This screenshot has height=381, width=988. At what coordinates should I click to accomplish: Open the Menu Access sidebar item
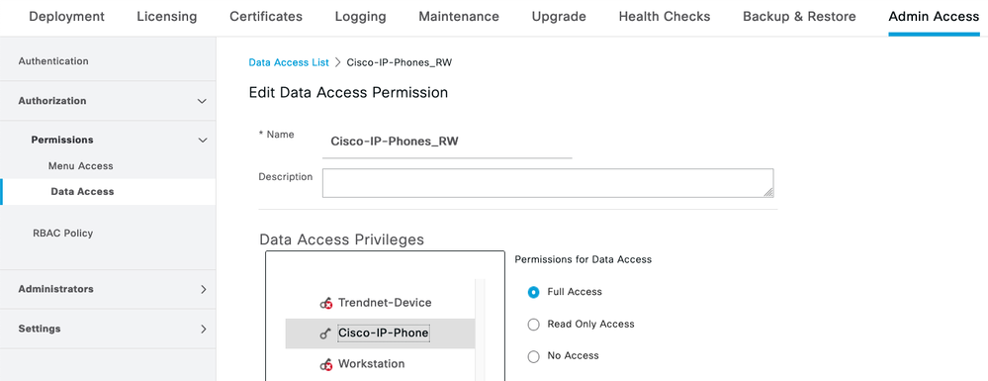(81, 166)
